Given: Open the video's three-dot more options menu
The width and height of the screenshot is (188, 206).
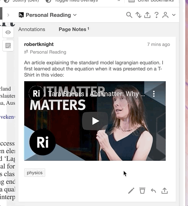Looking at the screenshot, I should pos(154,94).
